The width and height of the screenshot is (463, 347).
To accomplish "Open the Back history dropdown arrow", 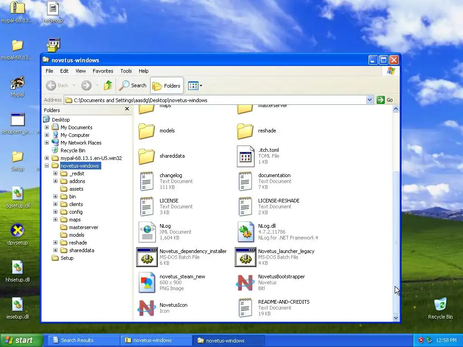I will [74, 85].
